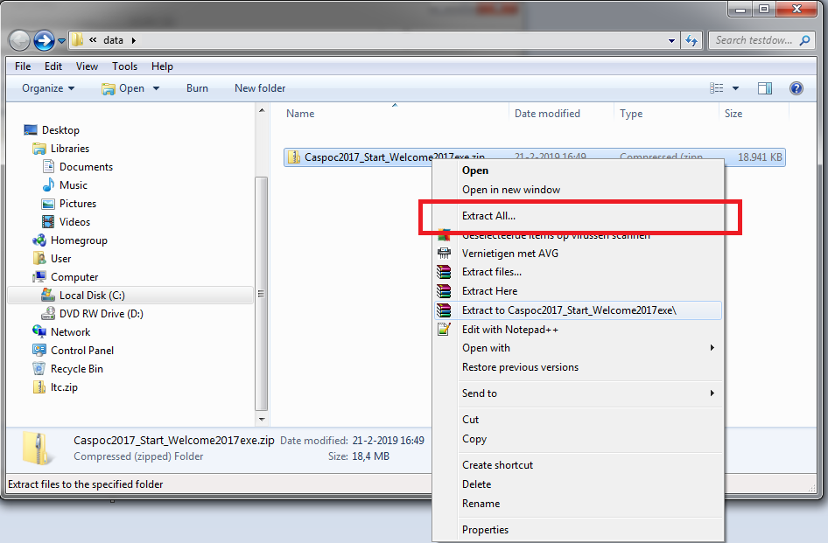Expand the 'Send to' submenu
Viewport: 828px width, 543px height.
click(480, 393)
